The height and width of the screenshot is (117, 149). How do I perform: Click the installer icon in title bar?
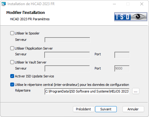4,4
